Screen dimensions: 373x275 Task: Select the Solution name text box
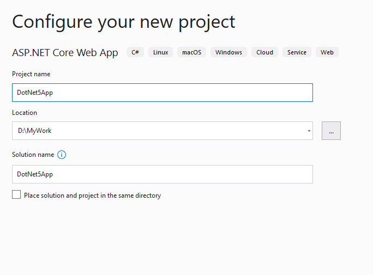coord(163,174)
